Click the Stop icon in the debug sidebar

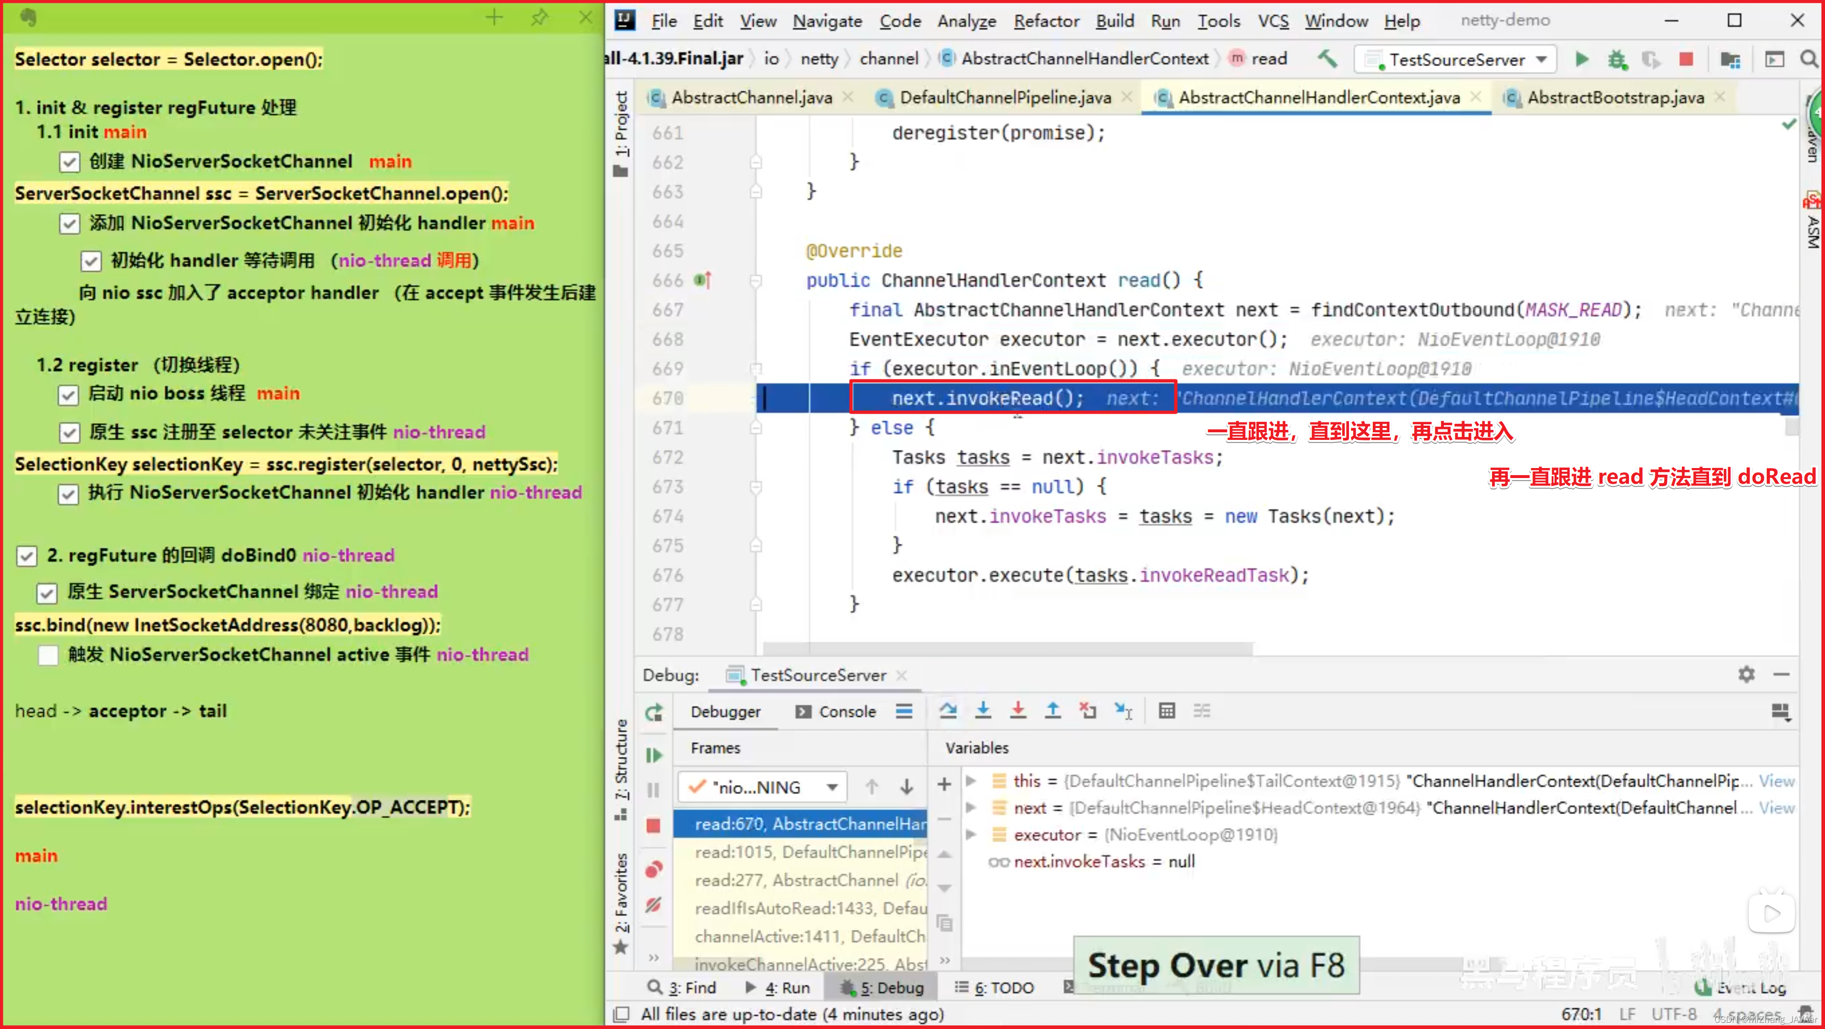[x=654, y=825]
